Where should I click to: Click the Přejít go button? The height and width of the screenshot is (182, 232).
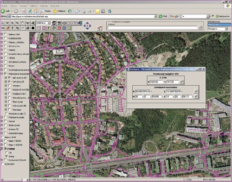coord(163,16)
